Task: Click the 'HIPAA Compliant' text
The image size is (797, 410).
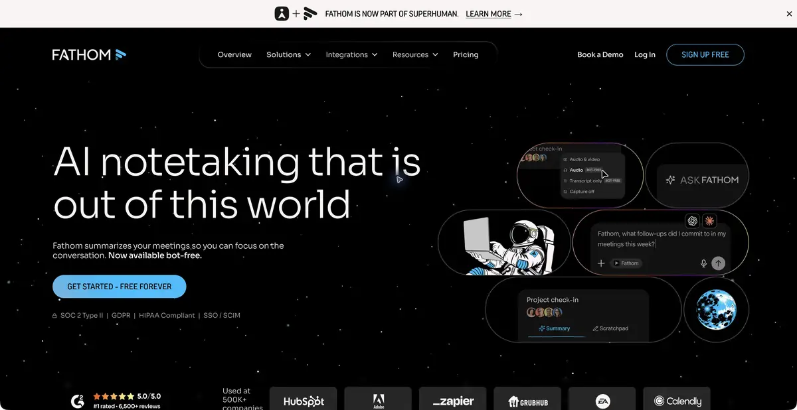Action: pos(167,316)
